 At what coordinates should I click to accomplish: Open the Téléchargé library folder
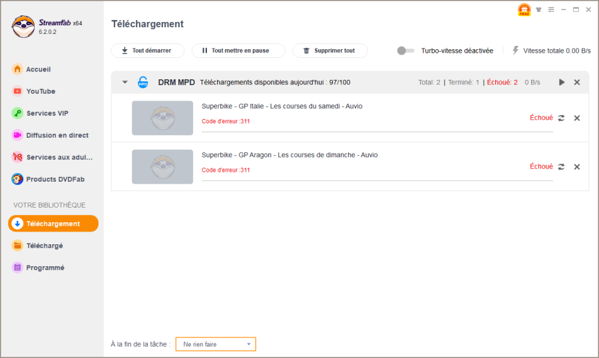point(37,246)
